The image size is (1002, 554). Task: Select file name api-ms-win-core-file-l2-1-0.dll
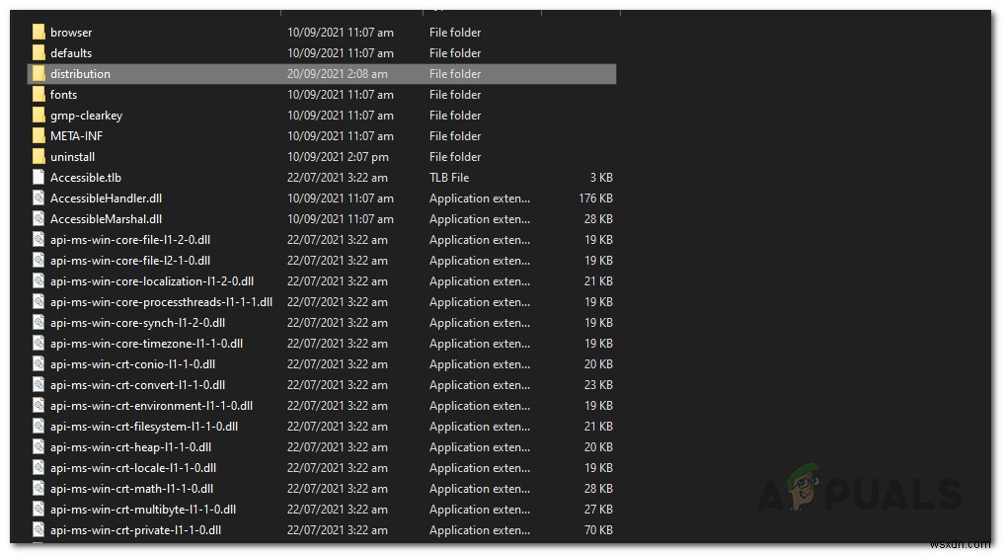click(x=130, y=261)
